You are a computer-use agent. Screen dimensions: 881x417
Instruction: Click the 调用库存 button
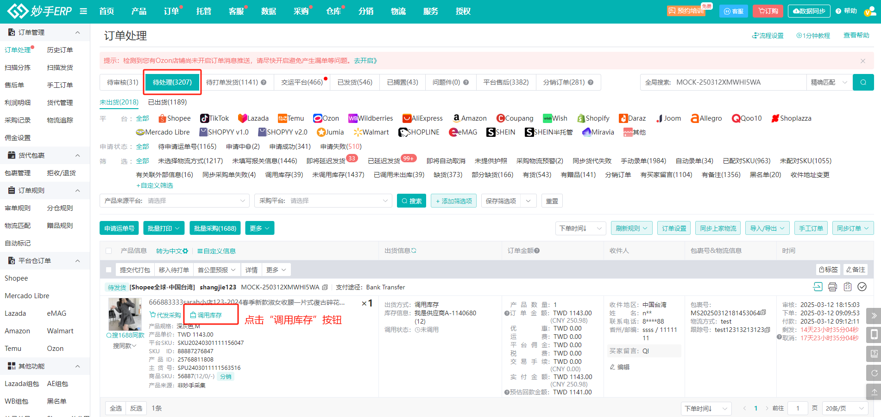[x=206, y=315]
